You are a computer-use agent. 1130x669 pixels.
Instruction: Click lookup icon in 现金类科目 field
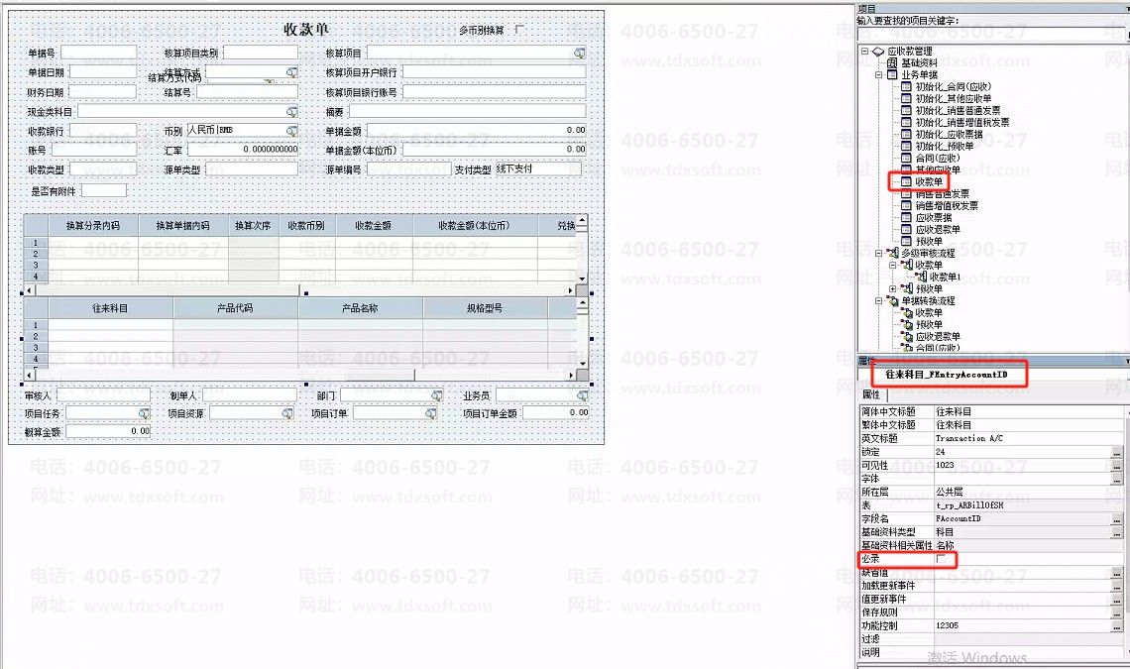[x=291, y=112]
